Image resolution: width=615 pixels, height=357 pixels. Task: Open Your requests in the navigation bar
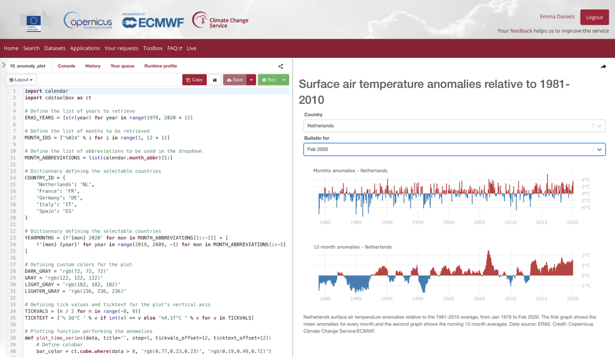point(121,48)
